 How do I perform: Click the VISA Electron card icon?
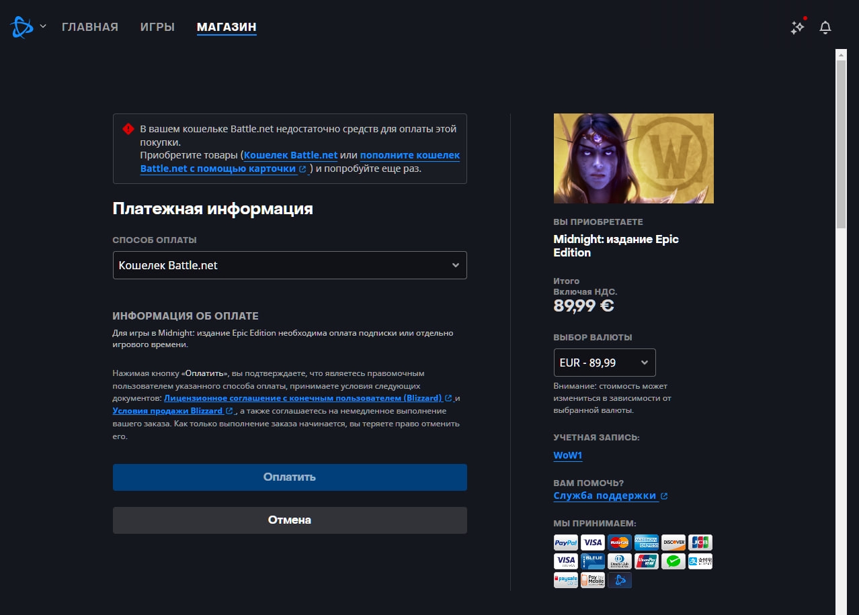click(x=566, y=561)
